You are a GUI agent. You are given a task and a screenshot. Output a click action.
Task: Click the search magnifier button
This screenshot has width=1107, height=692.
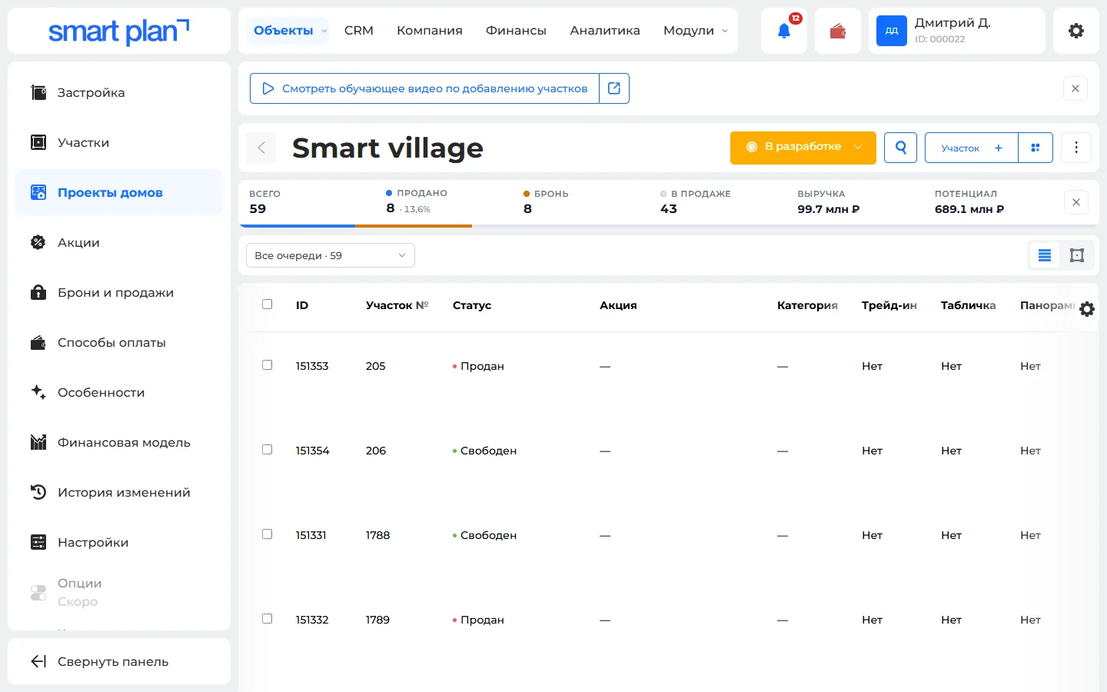(x=900, y=148)
